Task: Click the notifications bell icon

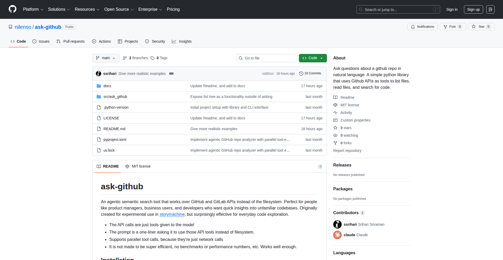Action: point(413,27)
